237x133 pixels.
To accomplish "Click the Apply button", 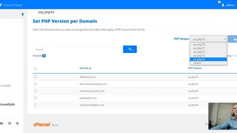I will click(233, 39).
